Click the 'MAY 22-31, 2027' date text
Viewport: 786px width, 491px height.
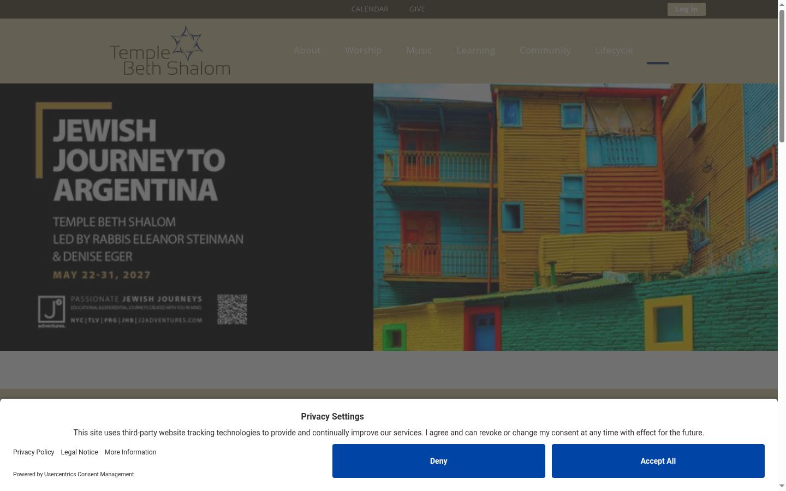102,275
